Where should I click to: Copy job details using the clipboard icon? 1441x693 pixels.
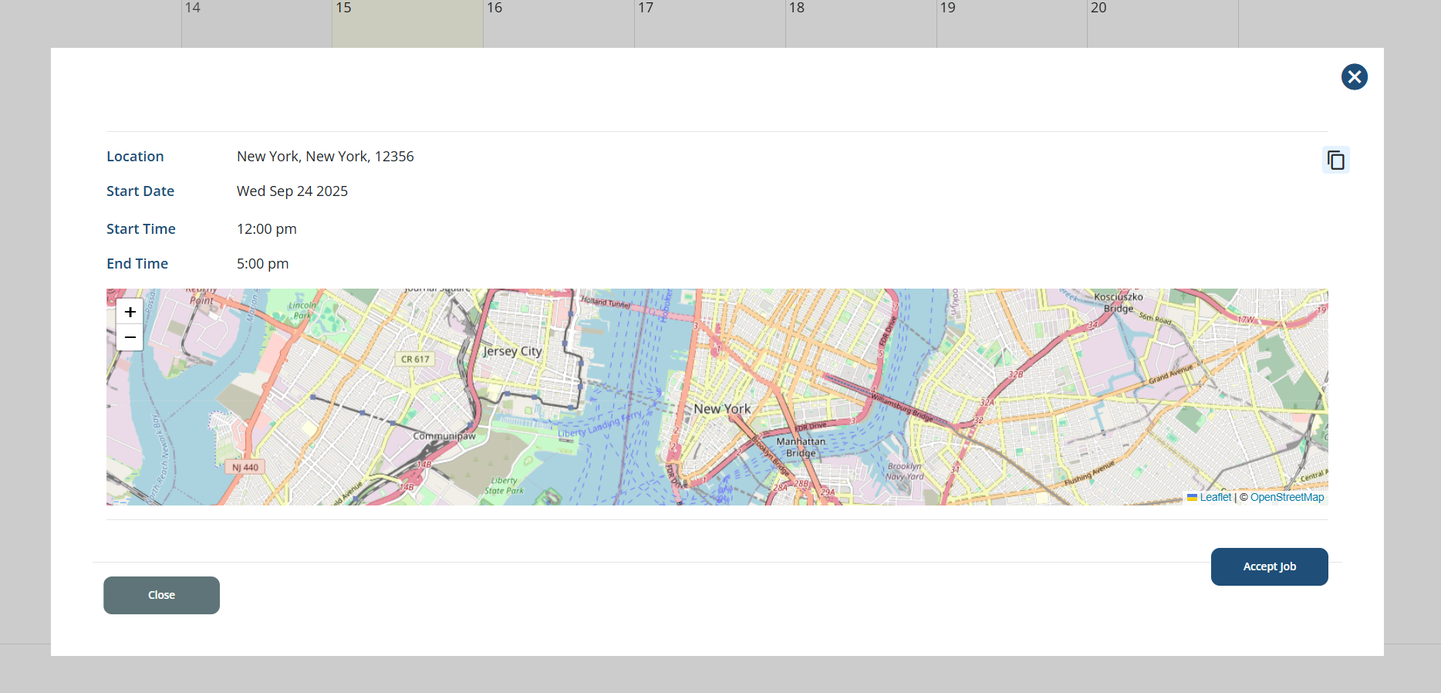tap(1335, 160)
